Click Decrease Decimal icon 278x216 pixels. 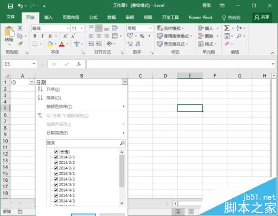tap(138, 44)
